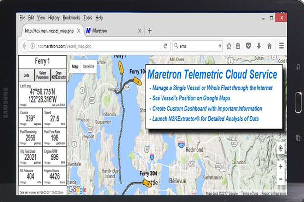Show site information for tcs.maretron.com
The image size is (304, 202).
pyautogui.click(x=33, y=46)
